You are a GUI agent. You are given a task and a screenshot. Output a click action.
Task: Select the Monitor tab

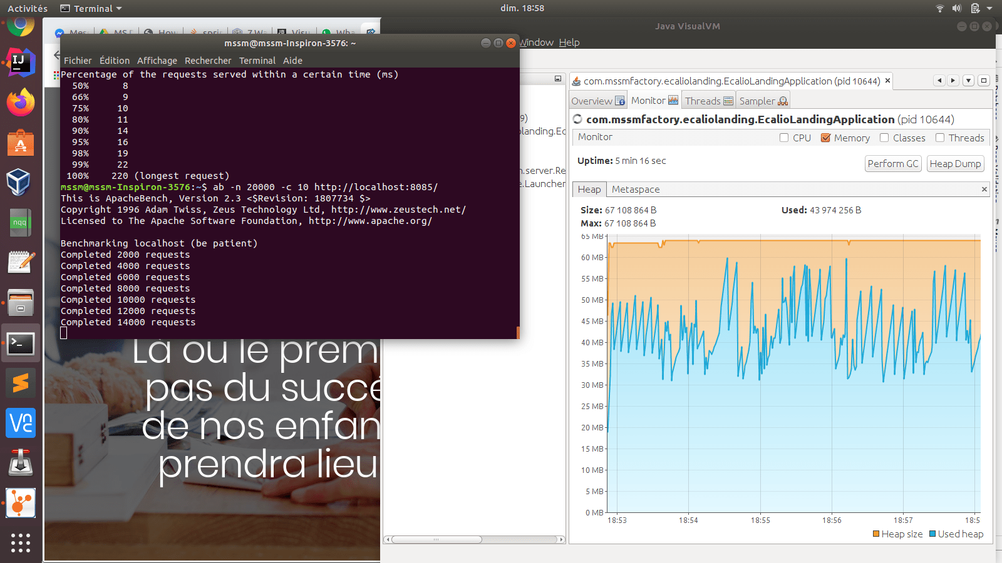click(x=654, y=100)
